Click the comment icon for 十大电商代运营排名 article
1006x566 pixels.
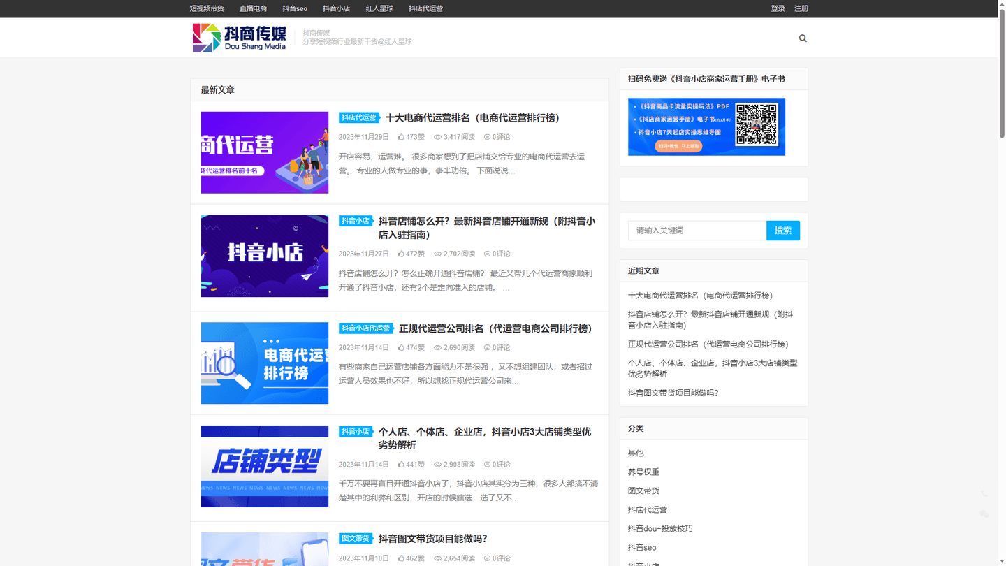(487, 137)
